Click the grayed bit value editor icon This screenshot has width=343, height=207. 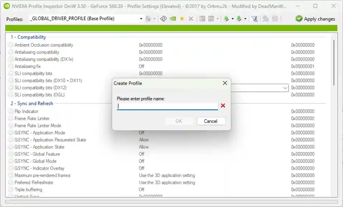(x=266, y=19)
